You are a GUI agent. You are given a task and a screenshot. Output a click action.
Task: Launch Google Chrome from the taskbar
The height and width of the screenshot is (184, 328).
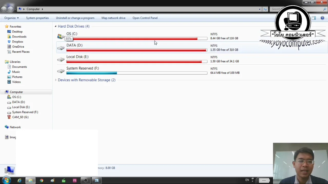[x=42, y=180]
